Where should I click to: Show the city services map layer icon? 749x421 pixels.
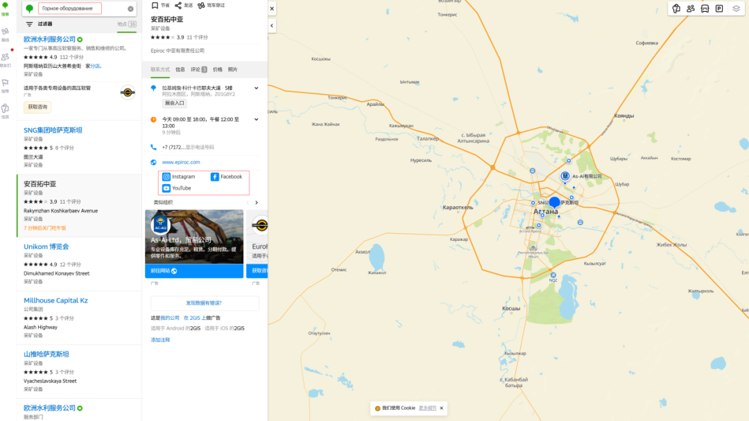pyautogui.click(x=676, y=8)
